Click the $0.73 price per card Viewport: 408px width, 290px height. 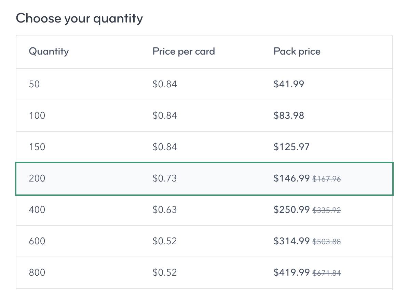click(165, 178)
